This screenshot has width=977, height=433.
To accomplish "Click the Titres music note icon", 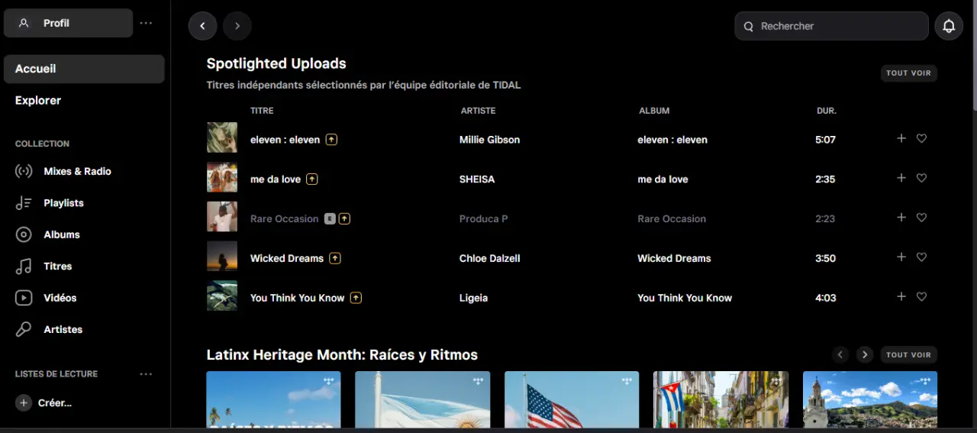I will click(24, 267).
